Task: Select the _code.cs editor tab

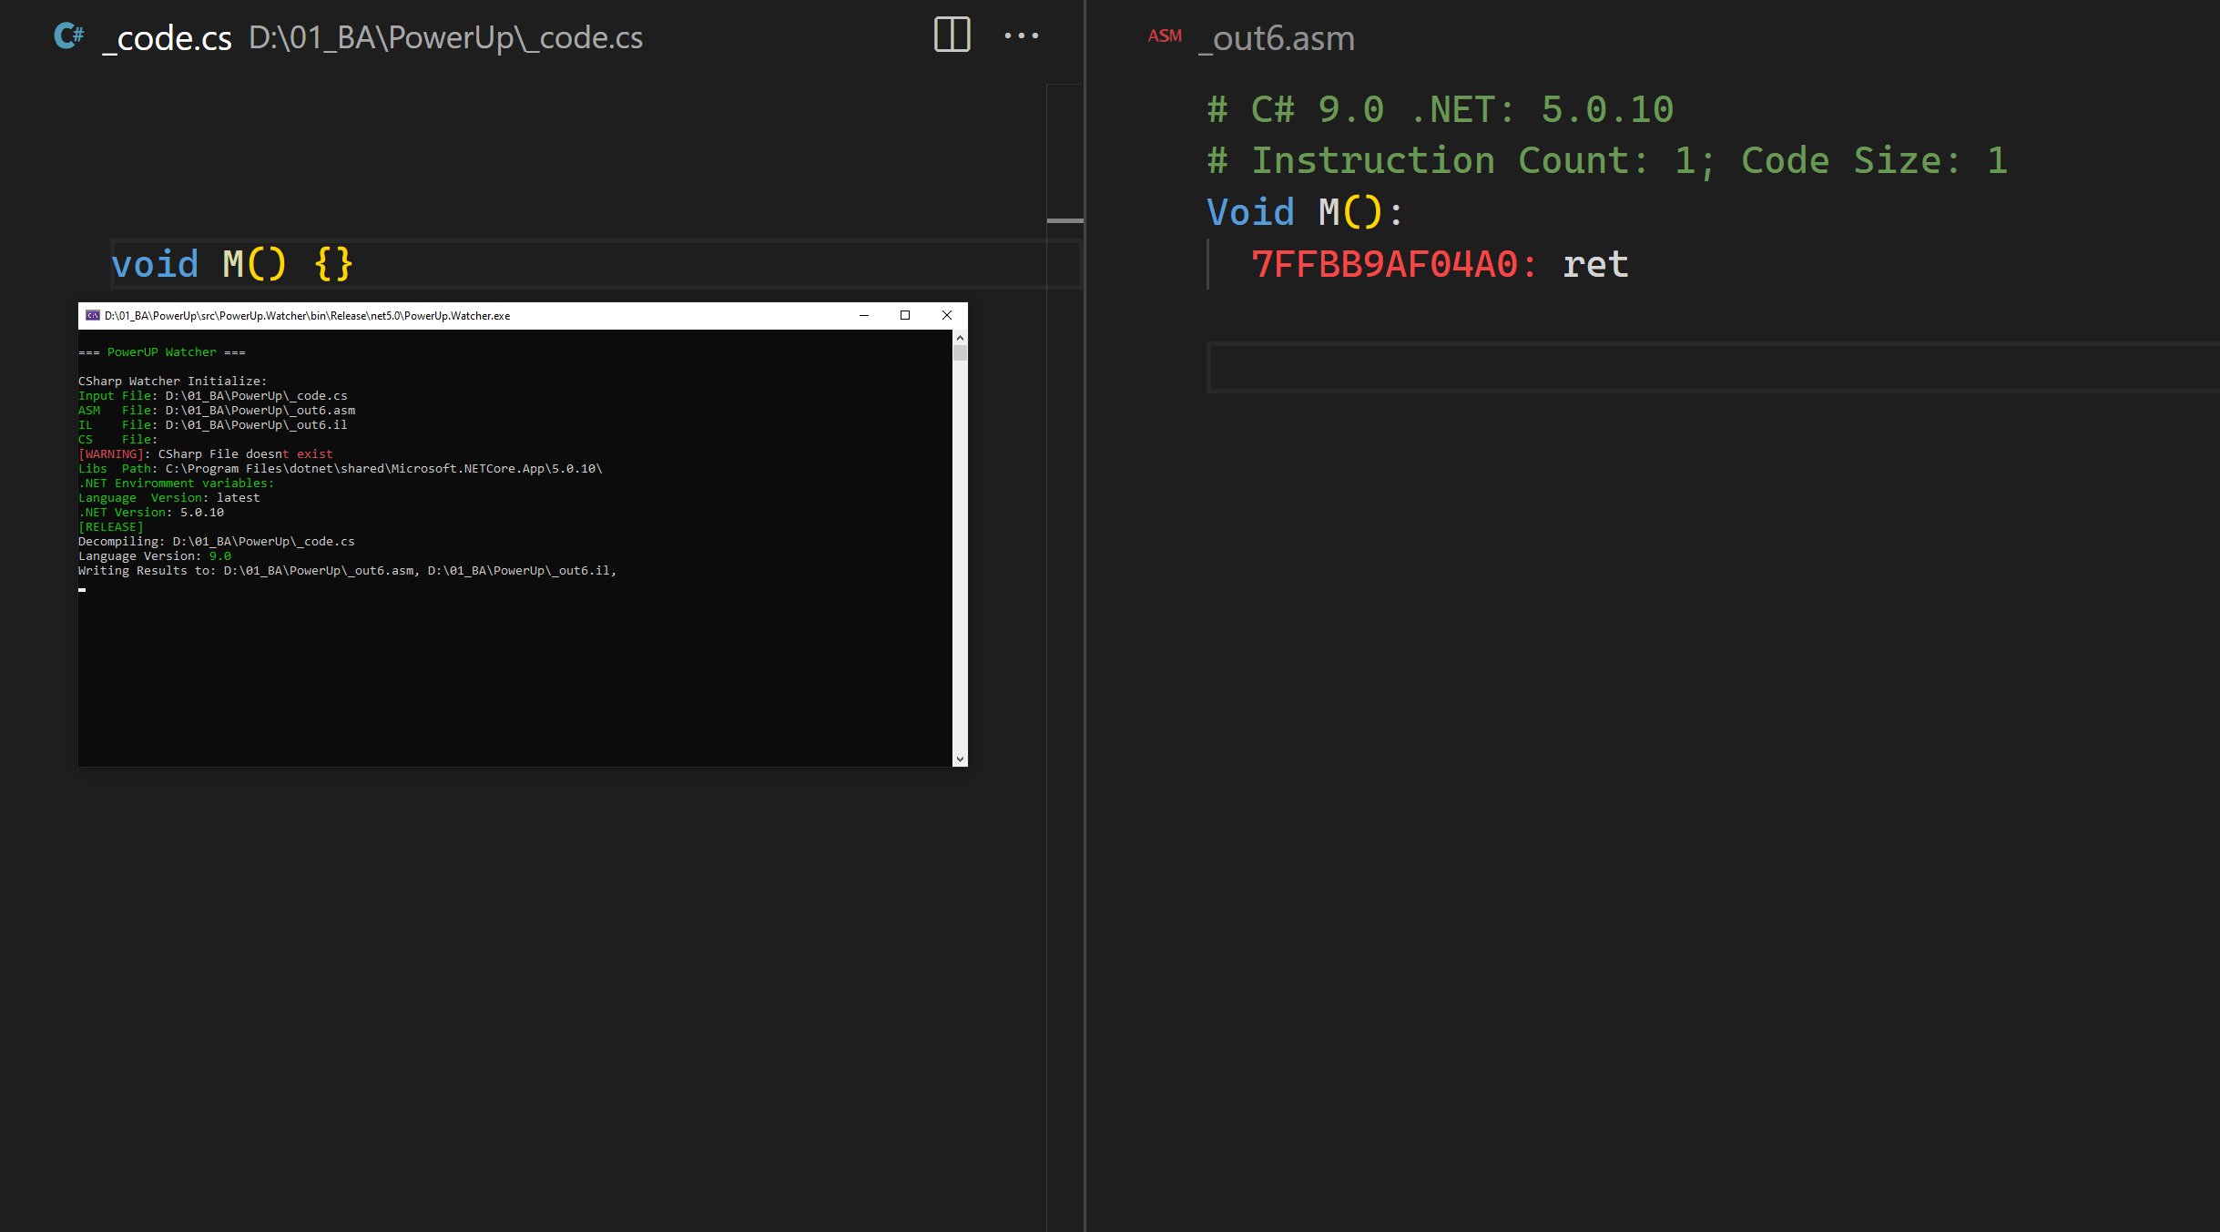Action: (166, 37)
